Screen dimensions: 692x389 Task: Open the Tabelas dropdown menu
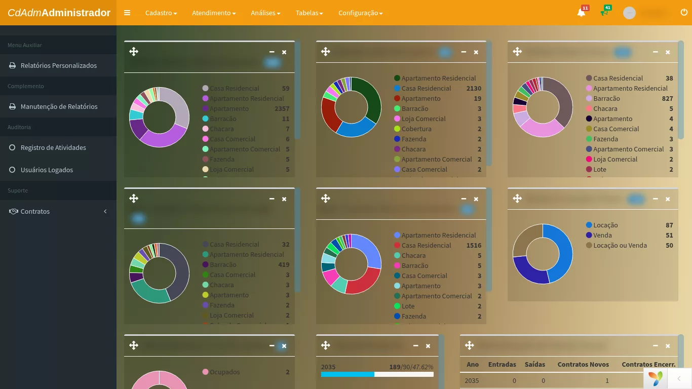coord(309,13)
